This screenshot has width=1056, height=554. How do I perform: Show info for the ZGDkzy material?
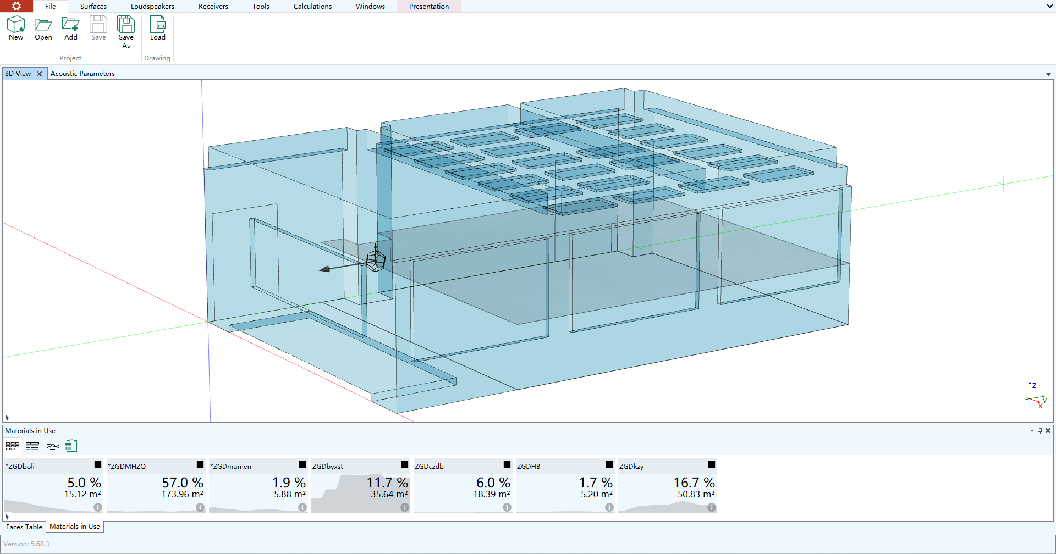click(x=712, y=507)
